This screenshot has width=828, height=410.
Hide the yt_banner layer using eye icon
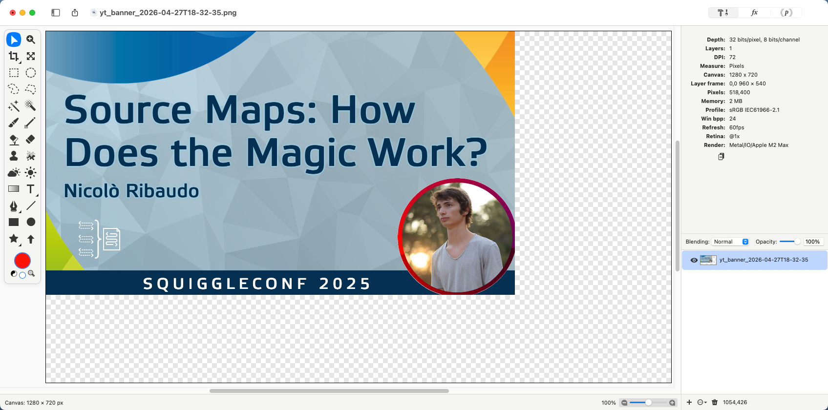click(694, 260)
